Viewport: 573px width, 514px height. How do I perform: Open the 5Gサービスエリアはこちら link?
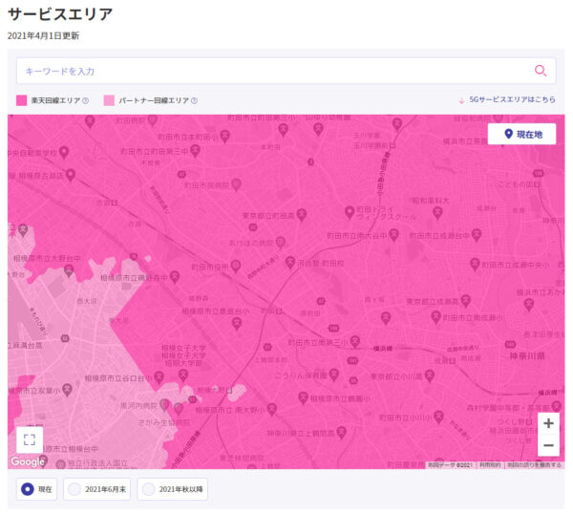[512, 99]
